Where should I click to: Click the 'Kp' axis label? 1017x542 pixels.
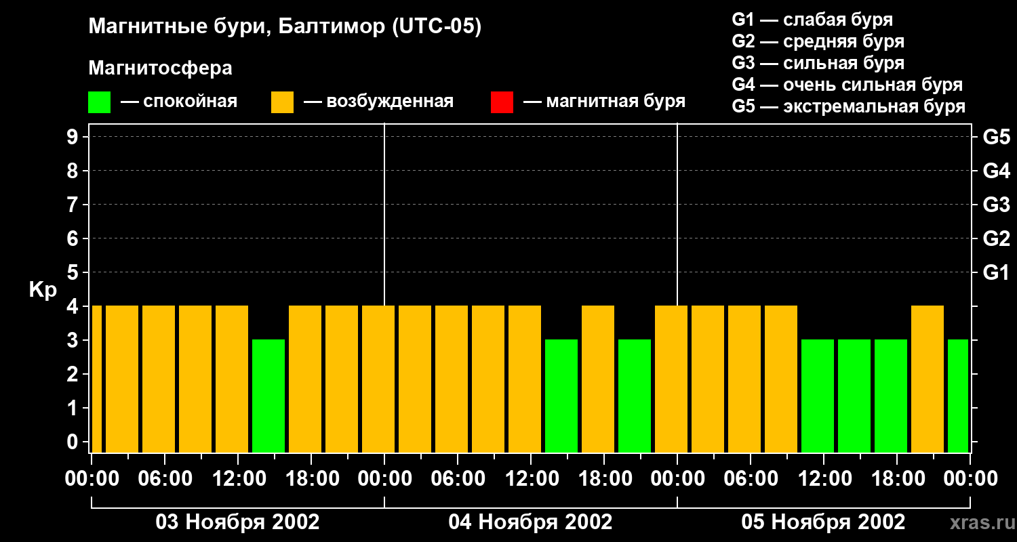coord(43,290)
